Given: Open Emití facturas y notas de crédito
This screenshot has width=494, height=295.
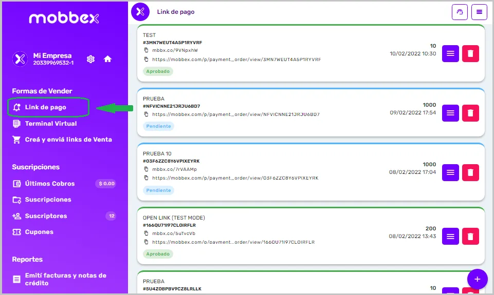Looking at the screenshot, I should 60,279.
